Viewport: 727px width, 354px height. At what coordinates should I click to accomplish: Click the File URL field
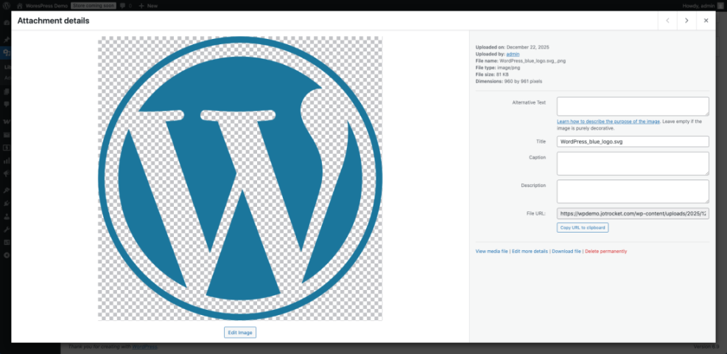pyautogui.click(x=633, y=213)
